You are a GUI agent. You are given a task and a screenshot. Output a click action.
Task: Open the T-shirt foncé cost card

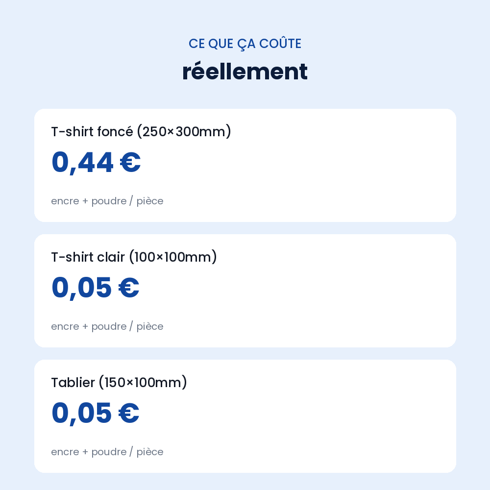pyautogui.click(x=245, y=165)
